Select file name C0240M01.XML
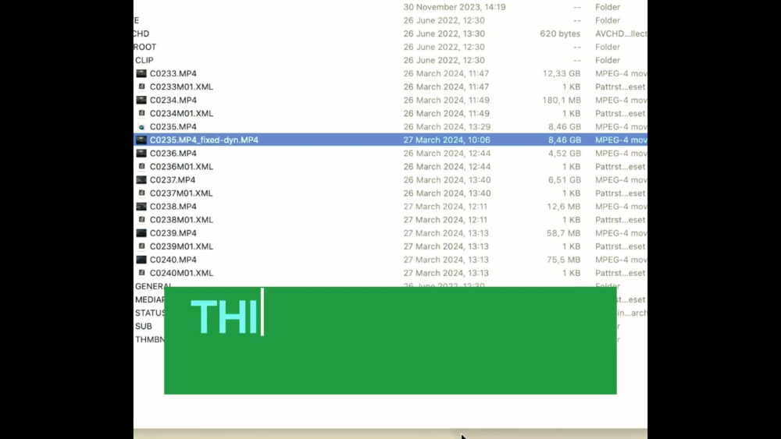The height and width of the screenshot is (439, 781). tap(181, 273)
